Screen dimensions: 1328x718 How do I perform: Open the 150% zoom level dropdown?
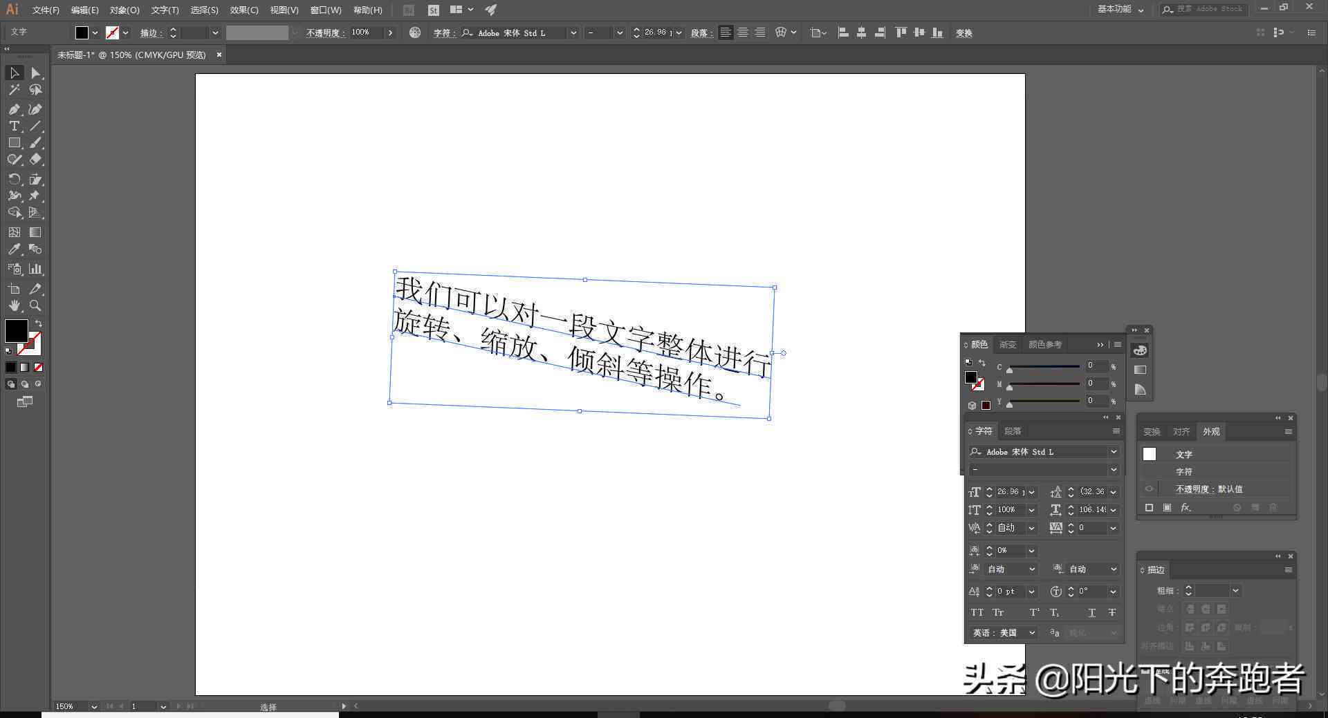click(94, 706)
